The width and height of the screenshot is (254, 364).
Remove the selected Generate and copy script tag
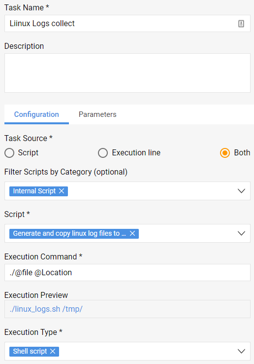(132, 233)
